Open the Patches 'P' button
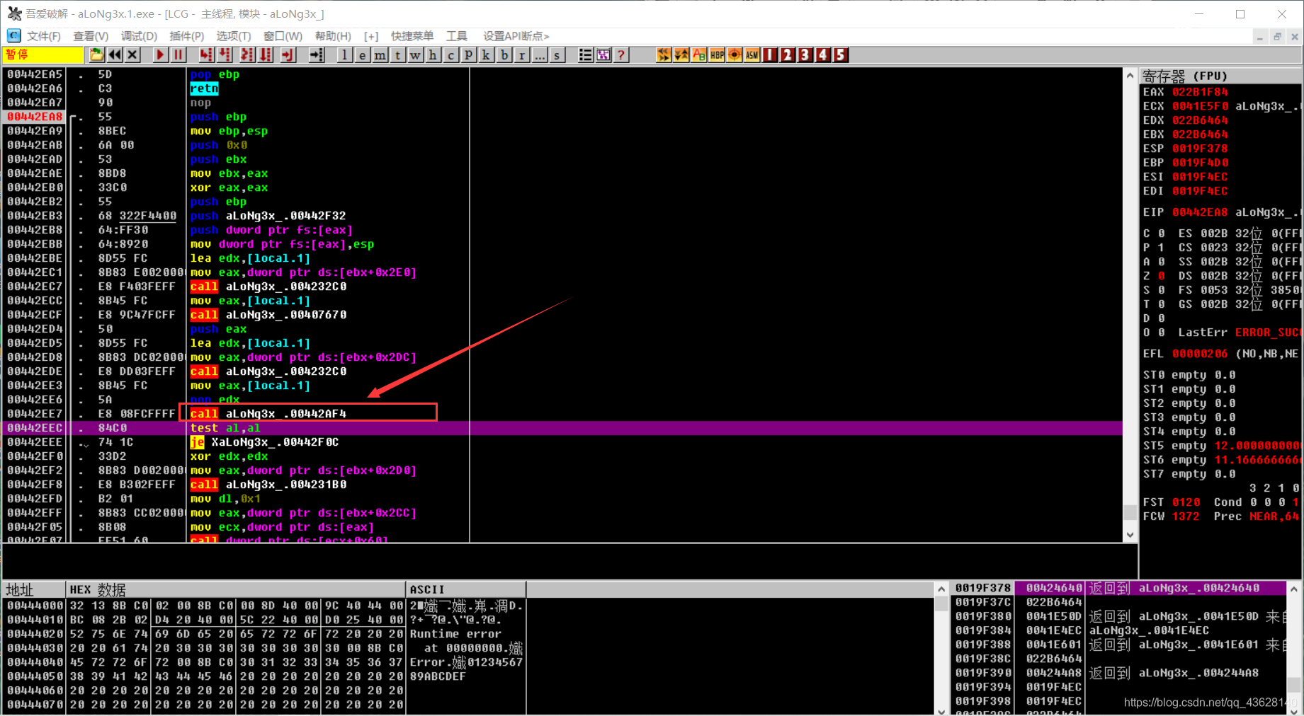The image size is (1304, 716). point(469,55)
